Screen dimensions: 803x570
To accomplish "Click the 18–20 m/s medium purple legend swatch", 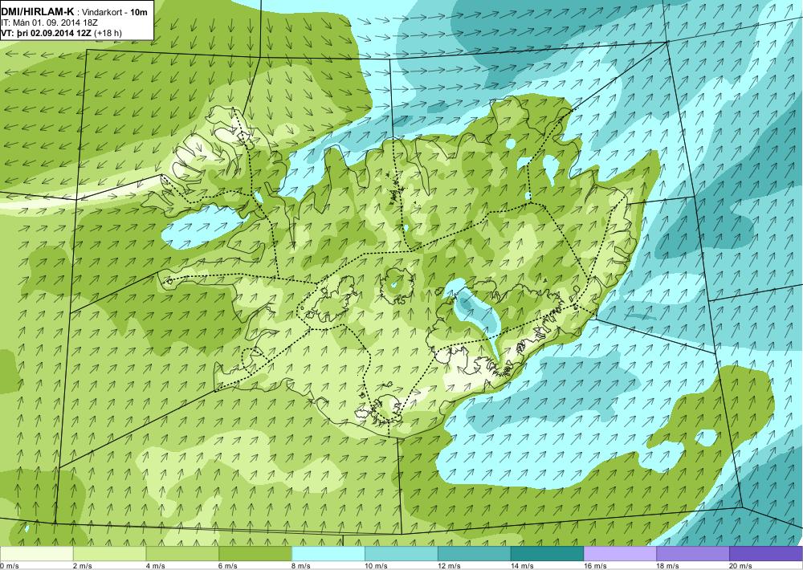I will click(x=694, y=554).
